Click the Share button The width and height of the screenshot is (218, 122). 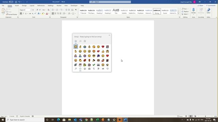[x=201, y=6]
